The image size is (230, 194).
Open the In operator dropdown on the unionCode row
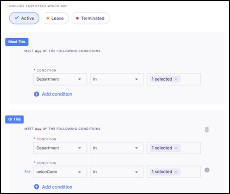117,172
